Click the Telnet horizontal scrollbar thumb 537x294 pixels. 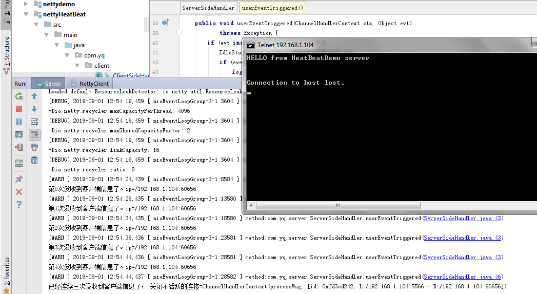click(x=338, y=206)
